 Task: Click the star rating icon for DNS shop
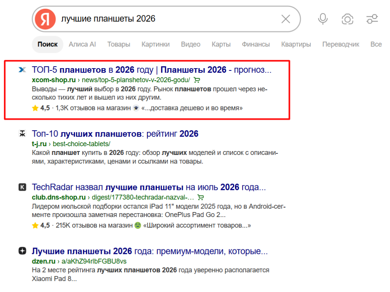point(35,225)
